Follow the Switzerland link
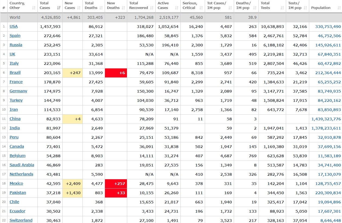 click(x=21, y=220)
